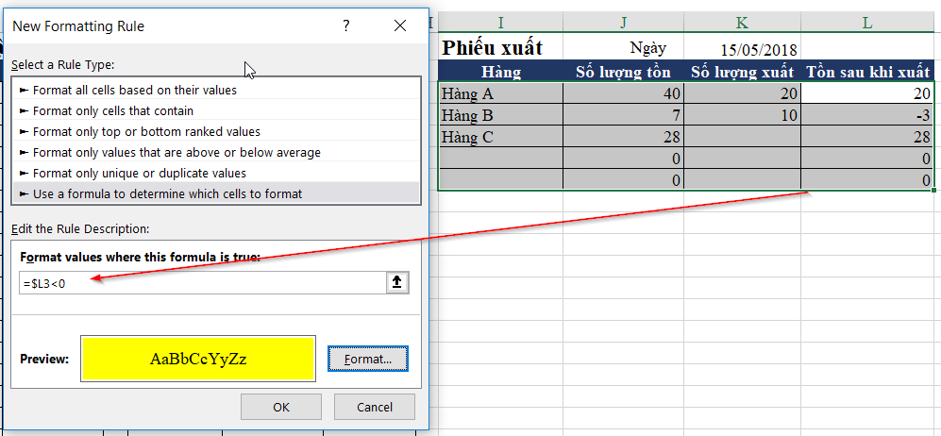This screenshot has width=941, height=436.
Task: Select 'Format all cells based on their values'
Action: [x=217, y=91]
